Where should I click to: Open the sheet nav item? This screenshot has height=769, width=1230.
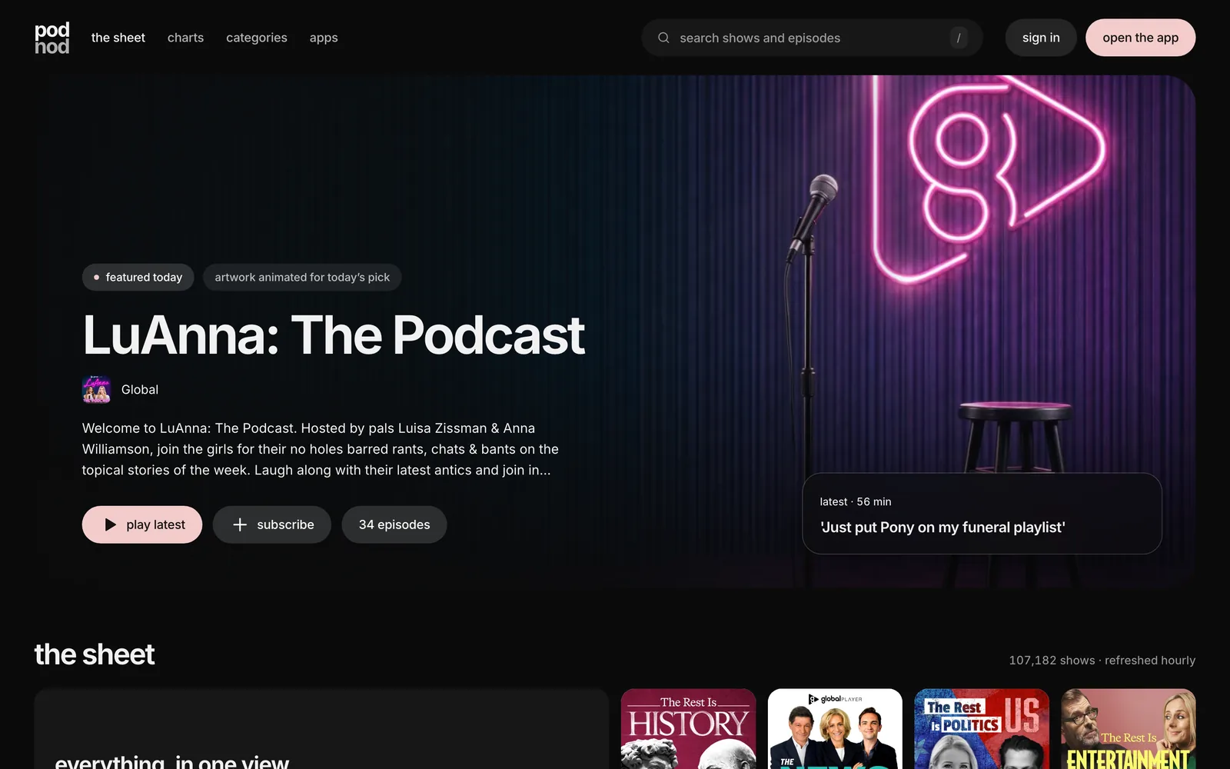tap(118, 38)
